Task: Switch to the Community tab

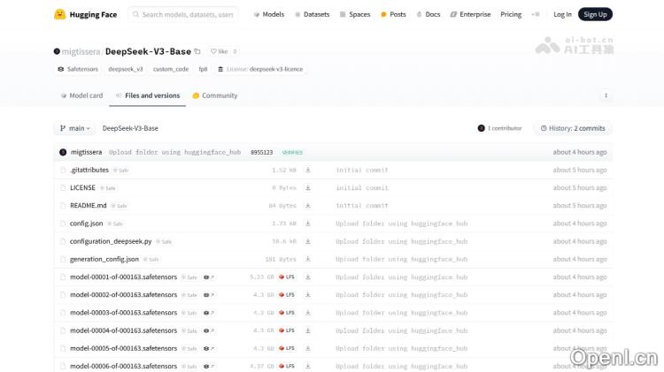Action: click(x=215, y=95)
